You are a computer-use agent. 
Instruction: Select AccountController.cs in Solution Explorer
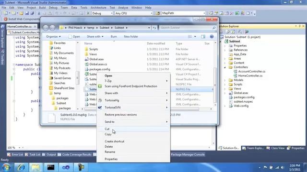(x=251, y=71)
